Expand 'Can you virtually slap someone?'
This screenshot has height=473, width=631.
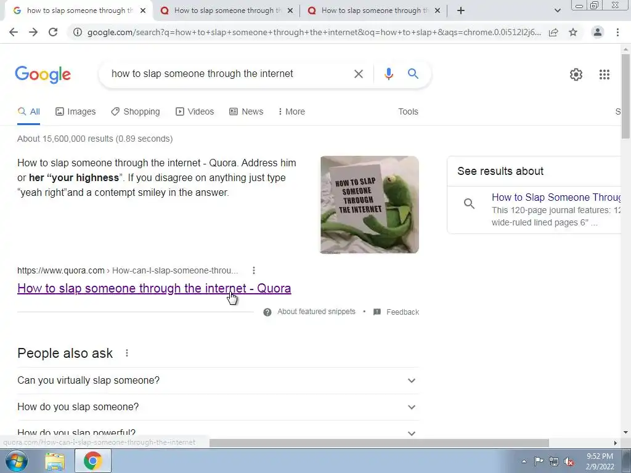click(218, 381)
